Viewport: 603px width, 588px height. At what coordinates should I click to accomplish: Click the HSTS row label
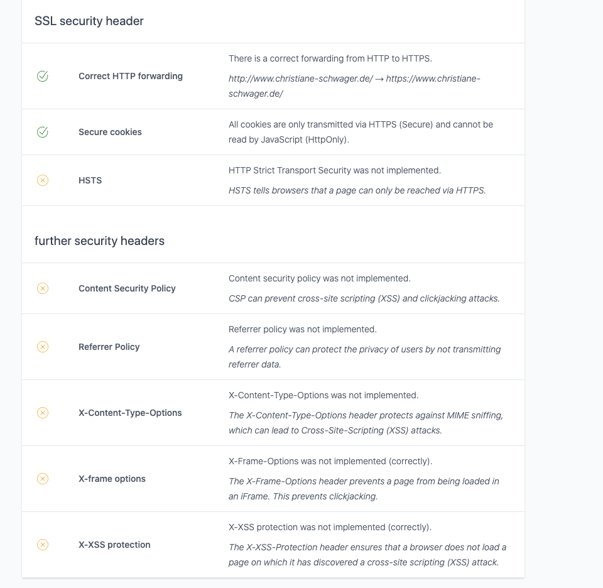90,180
